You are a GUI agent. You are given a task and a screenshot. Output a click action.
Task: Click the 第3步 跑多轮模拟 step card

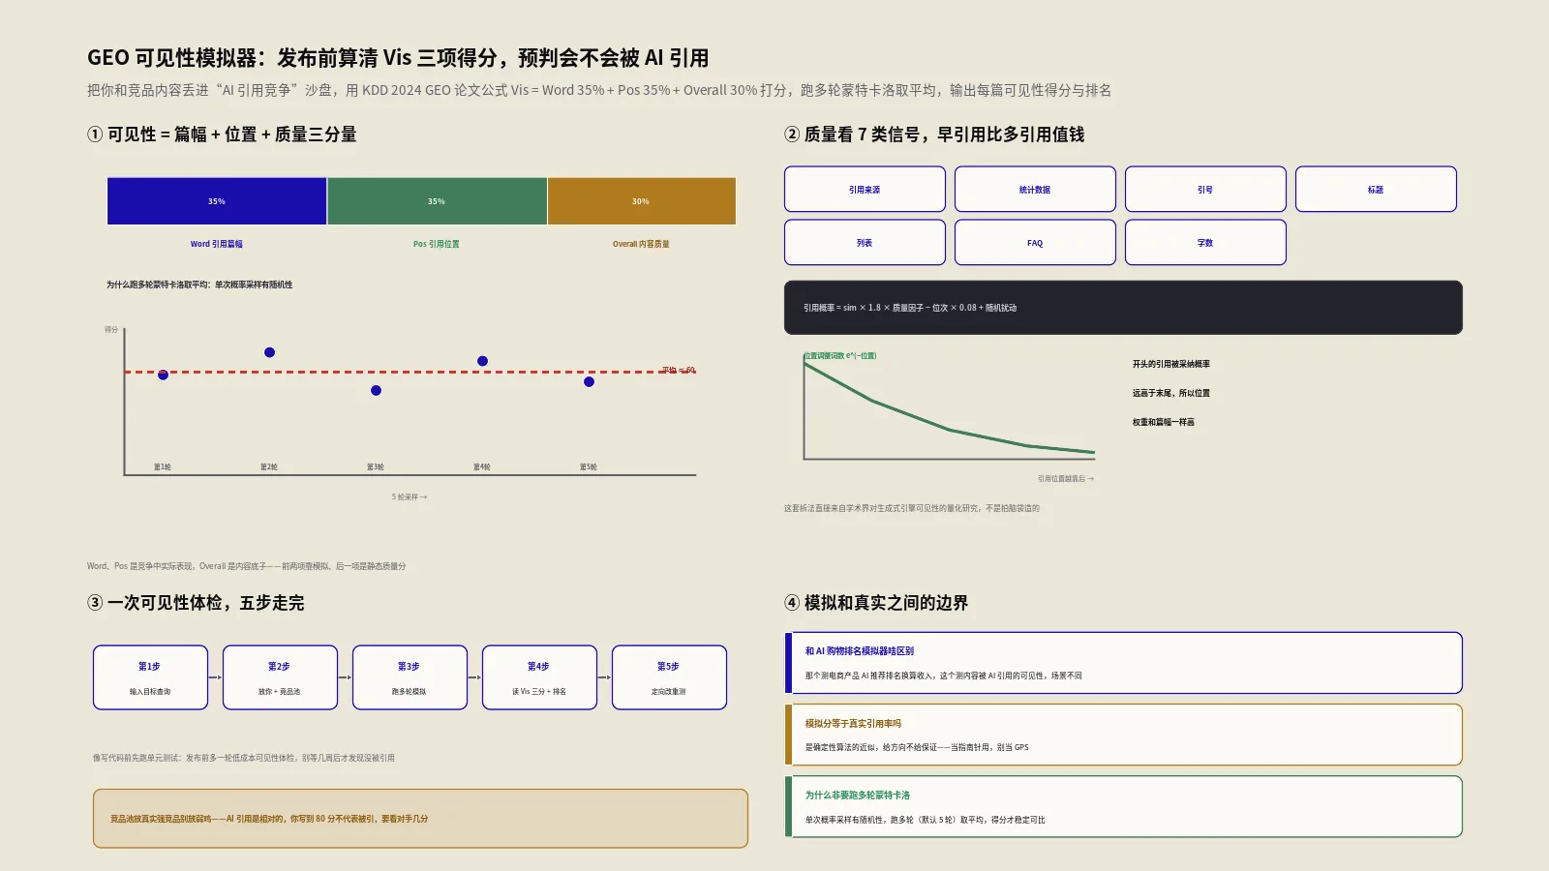(410, 677)
